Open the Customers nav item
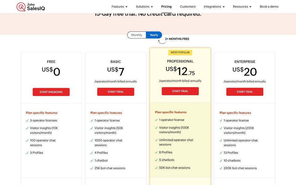Viewport: 296px width, 185px height. click(188, 6)
